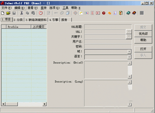Click the red question mark help icon
Viewport: 155px width, 113px height.
104,13
